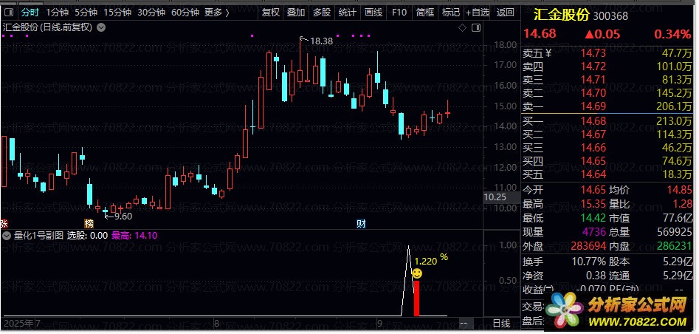
Task: Open F10 company info
Action: (399, 13)
